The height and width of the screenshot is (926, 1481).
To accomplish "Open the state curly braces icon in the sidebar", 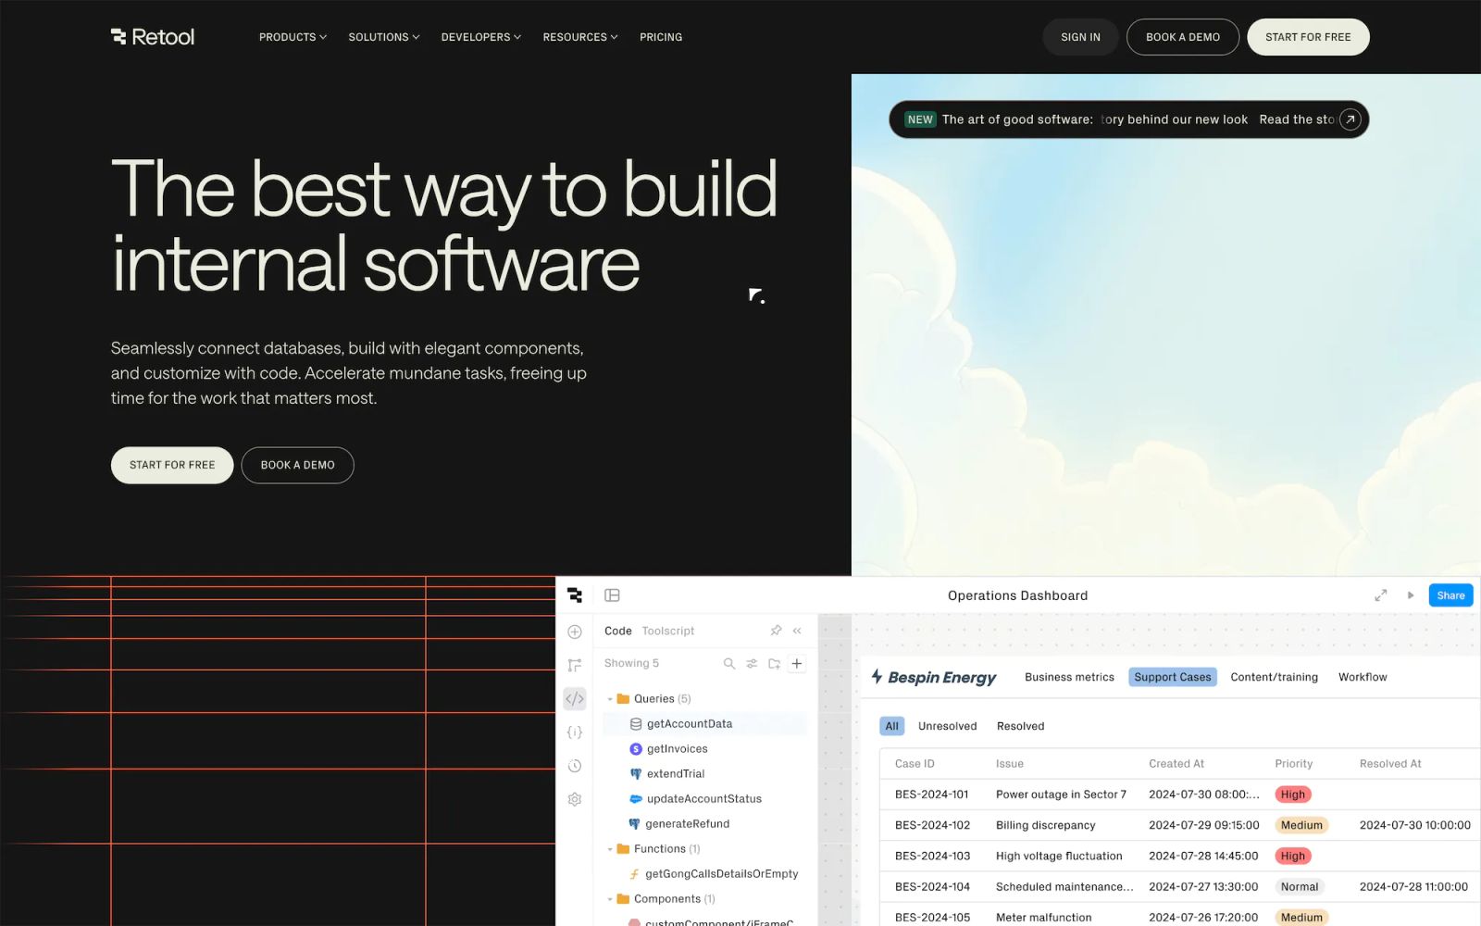I will click(x=575, y=732).
